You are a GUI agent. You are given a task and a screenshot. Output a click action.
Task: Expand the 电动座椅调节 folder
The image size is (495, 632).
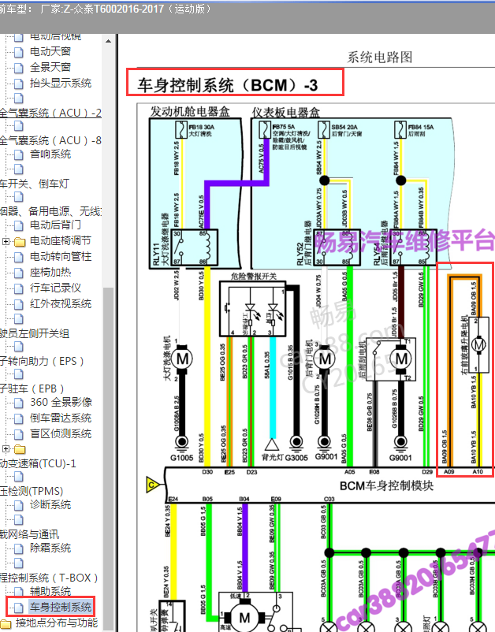click(6, 241)
